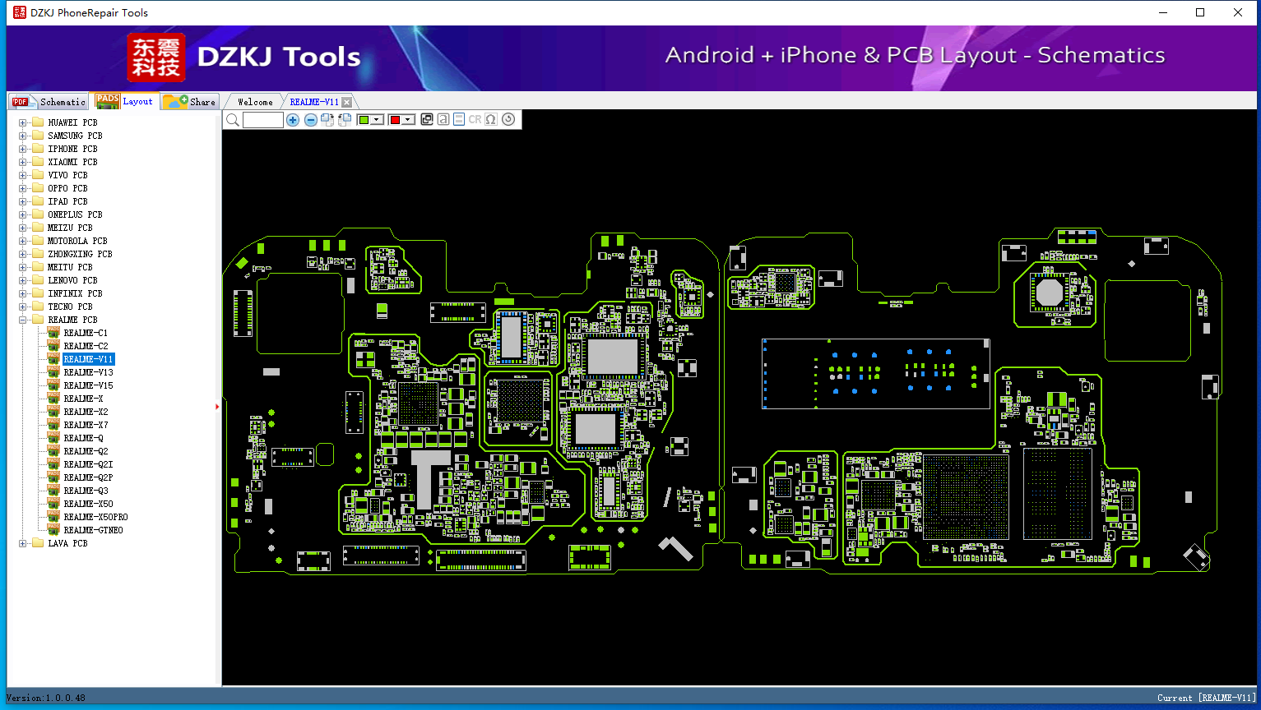
Task: Select the OPPO PCB folder
Action: [x=67, y=188]
